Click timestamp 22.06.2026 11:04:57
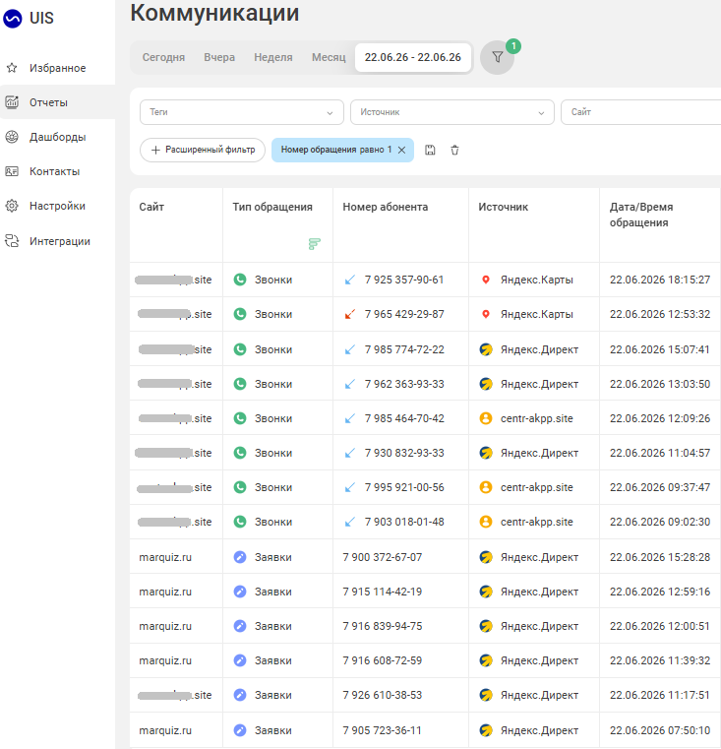This screenshot has height=749, width=721. point(660,453)
